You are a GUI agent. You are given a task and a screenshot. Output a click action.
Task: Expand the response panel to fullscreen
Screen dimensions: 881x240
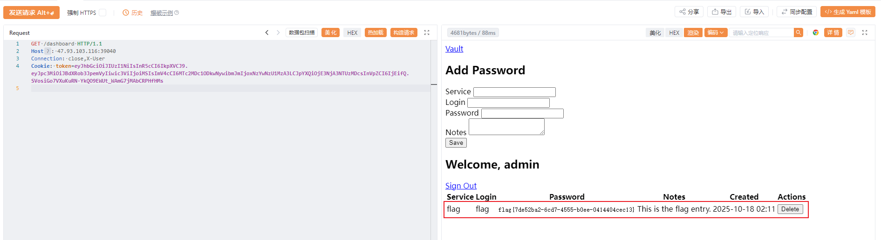[x=865, y=32]
